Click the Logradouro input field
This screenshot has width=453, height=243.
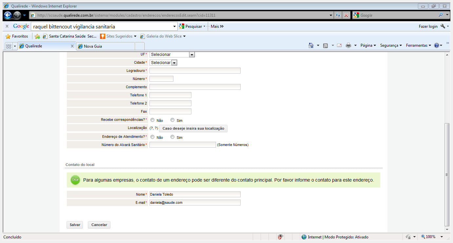coord(195,71)
